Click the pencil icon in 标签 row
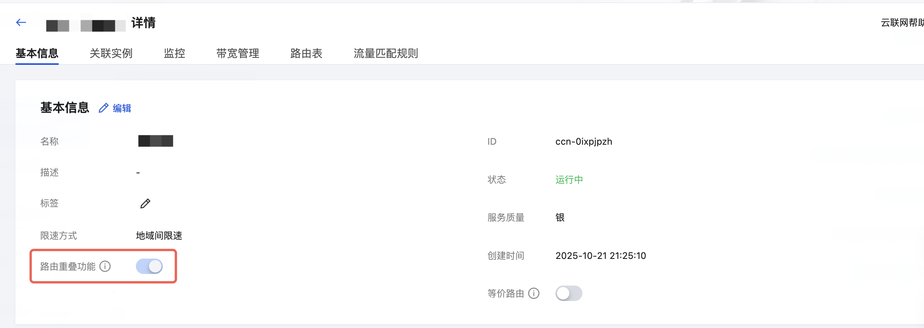This screenshot has height=328, width=924. pyautogui.click(x=145, y=203)
